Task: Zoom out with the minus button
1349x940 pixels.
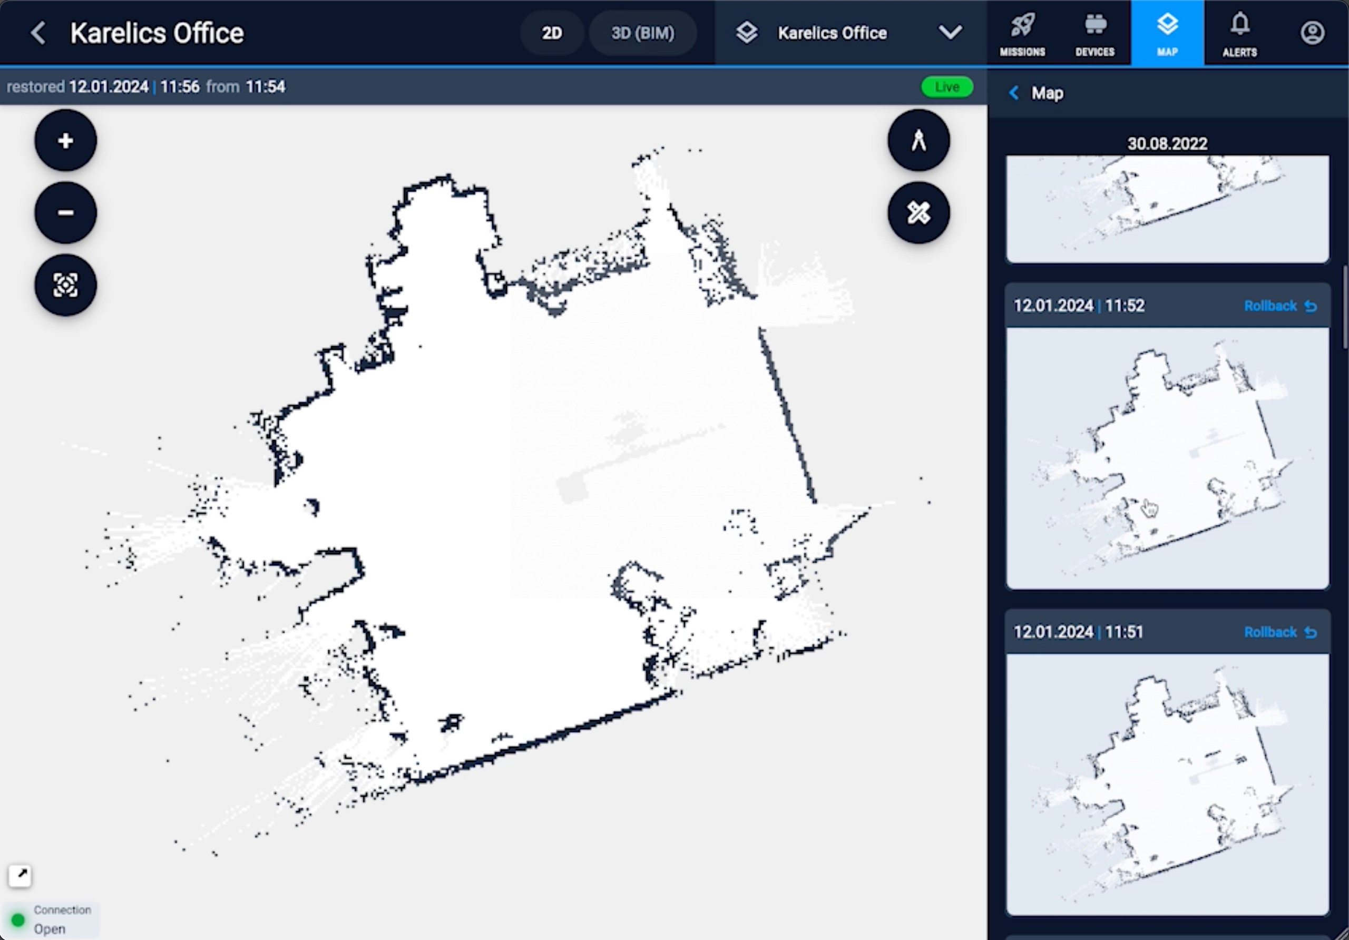Action: [x=65, y=213]
